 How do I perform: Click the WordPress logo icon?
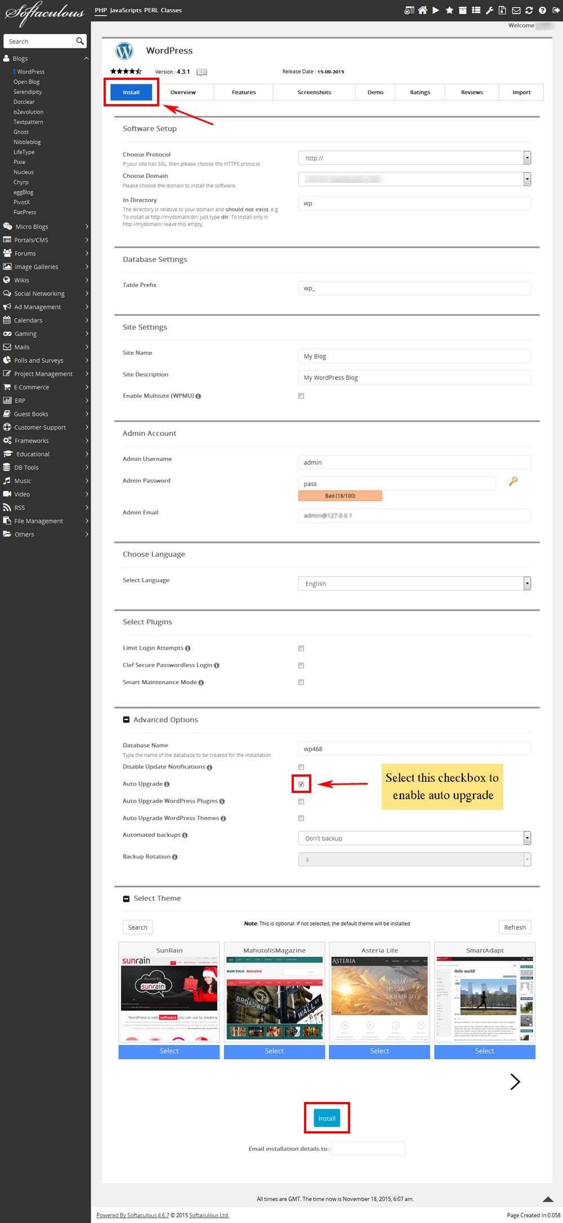(124, 51)
